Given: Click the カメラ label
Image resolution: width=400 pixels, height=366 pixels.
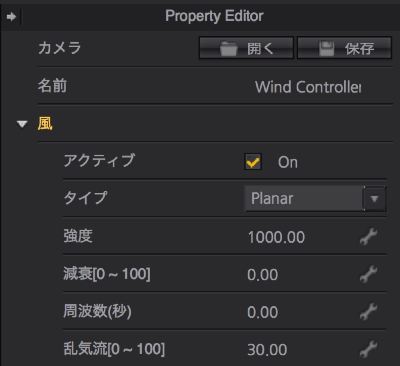Looking at the screenshot, I should (59, 49).
